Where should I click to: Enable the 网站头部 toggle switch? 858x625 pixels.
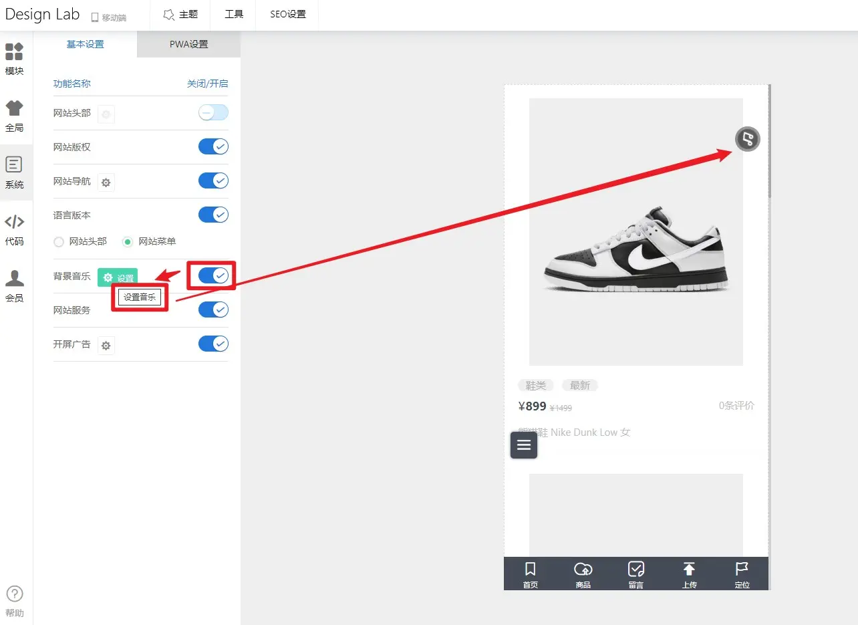click(x=213, y=113)
